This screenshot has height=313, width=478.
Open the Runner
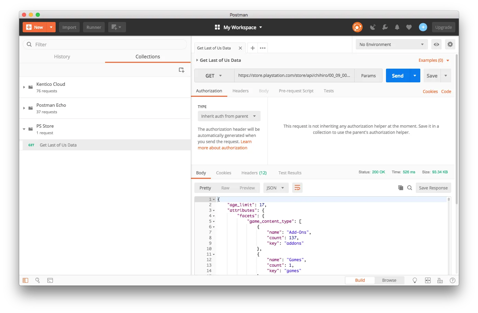click(94, 27)
